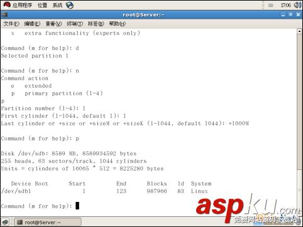This screenshot has height=227, width=303.
Task: Open the 文件(F) menu
Action: pos(11,24)
